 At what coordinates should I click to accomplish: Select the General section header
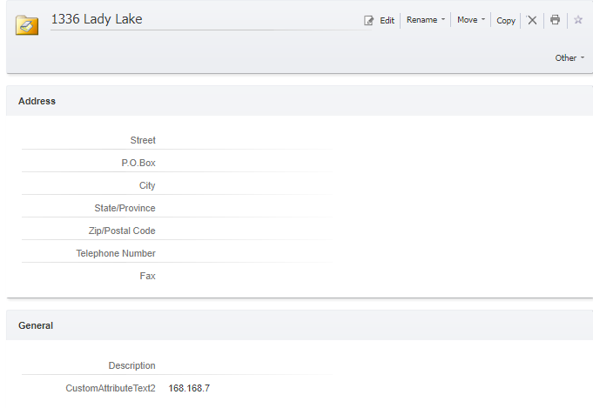pyautogui.click(x=36, y=325)
